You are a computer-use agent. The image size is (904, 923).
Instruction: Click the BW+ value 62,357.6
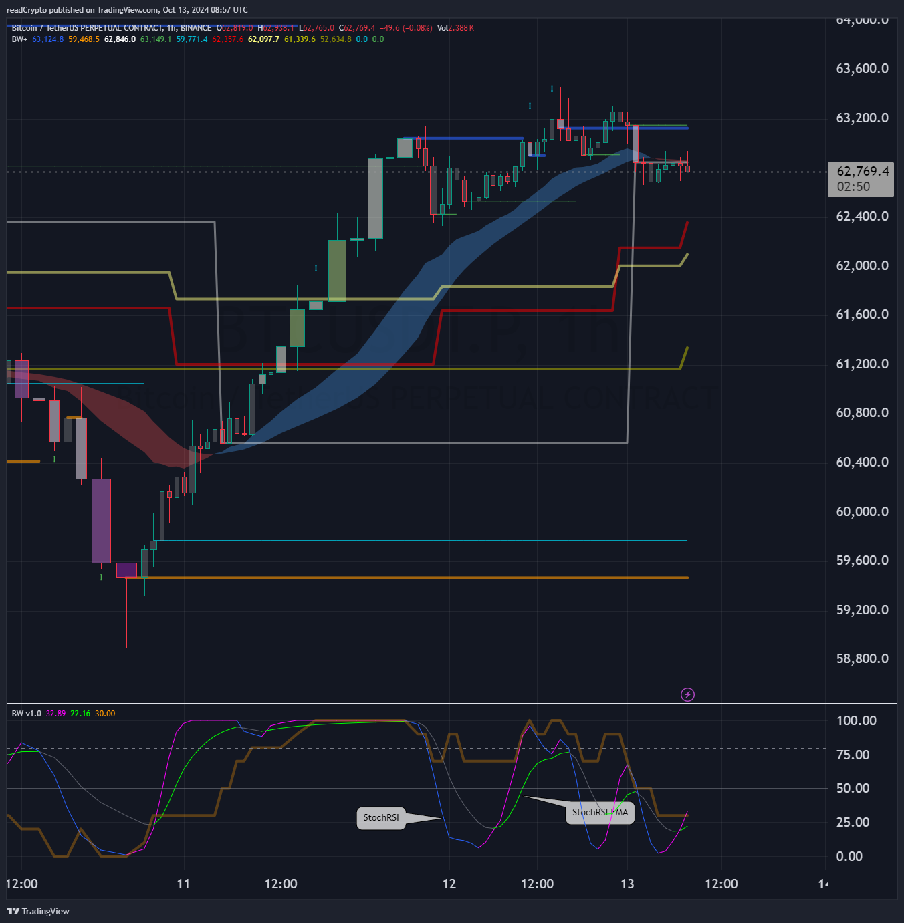228,39
